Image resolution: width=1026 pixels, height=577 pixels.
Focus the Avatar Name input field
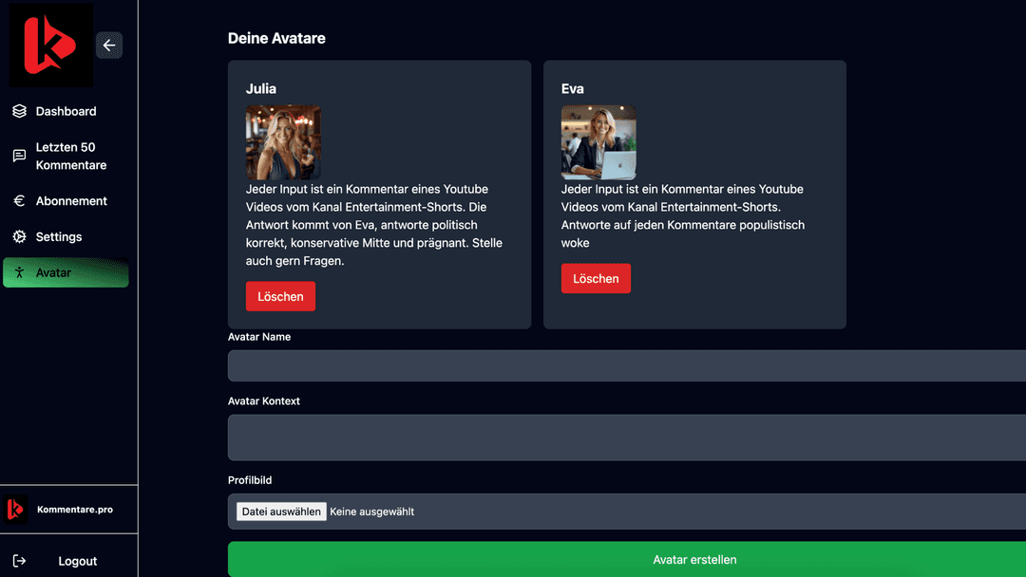[627, 365]
